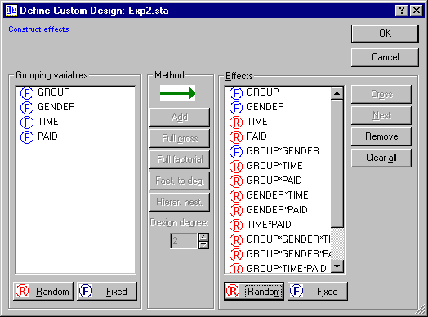Click the Add method button

(180, 117)
